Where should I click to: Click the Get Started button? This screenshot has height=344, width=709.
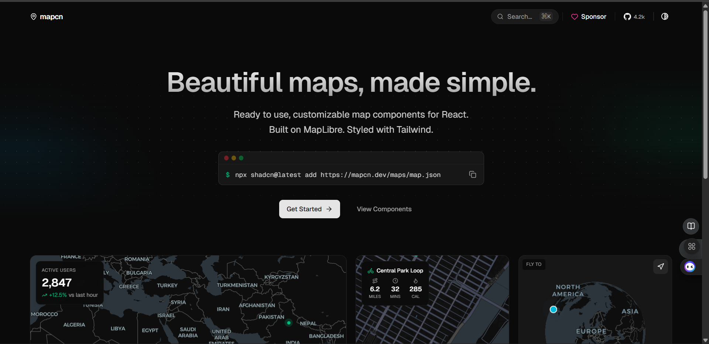tap(309, 209)
